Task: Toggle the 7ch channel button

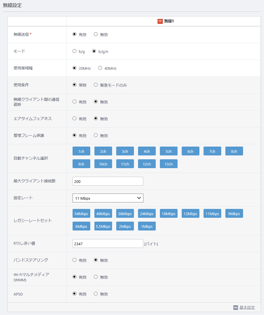Action: click(212, 151)
